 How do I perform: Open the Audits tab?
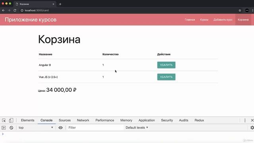click(183, 120)
